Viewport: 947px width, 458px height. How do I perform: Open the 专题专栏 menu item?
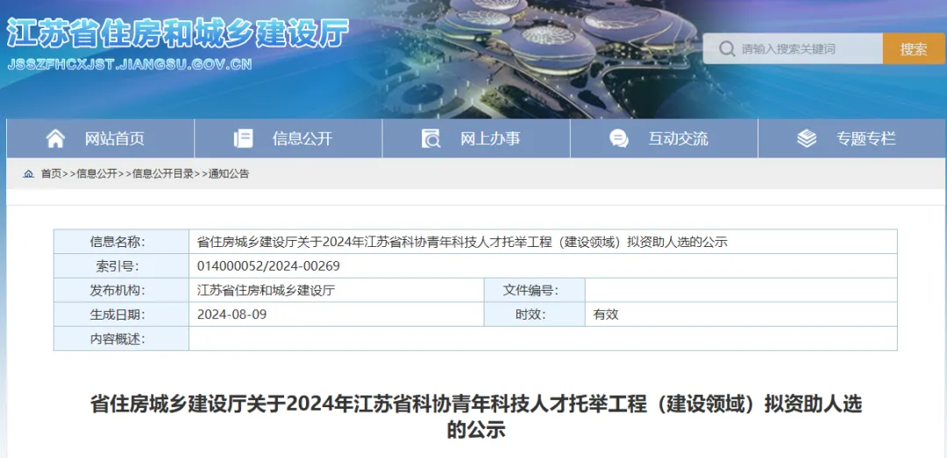tap(851, 138)
